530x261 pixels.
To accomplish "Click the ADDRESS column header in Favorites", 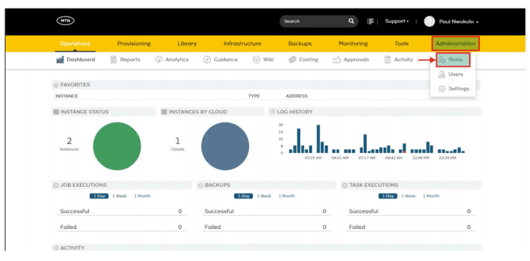I will [x=296, y=96].
